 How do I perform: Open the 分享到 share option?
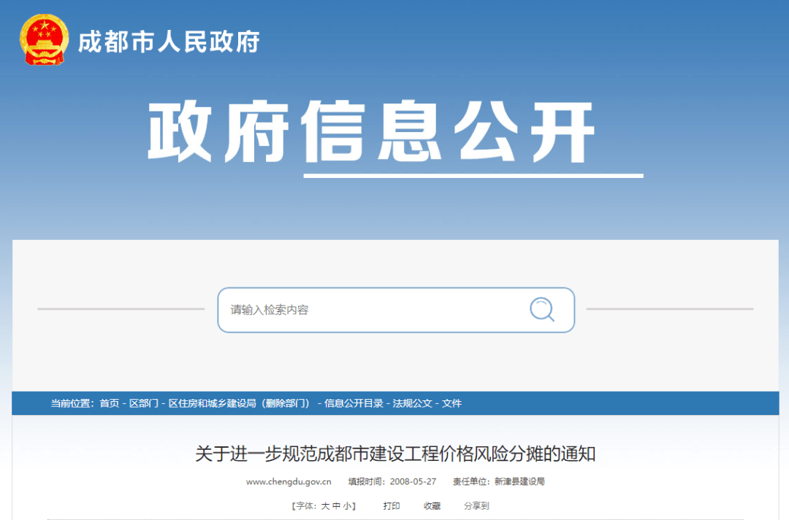tap(476, 505)
